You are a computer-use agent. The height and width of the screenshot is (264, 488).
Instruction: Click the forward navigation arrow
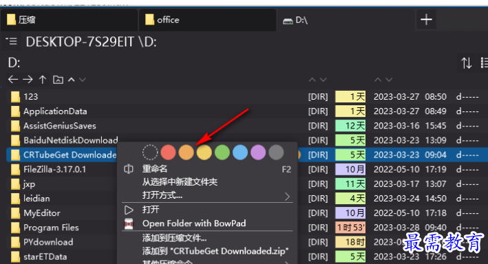28,80
